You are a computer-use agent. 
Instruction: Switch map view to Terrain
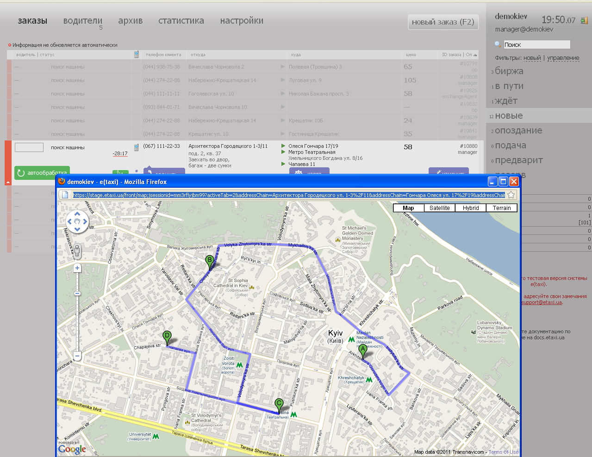[x=502, y=208]
